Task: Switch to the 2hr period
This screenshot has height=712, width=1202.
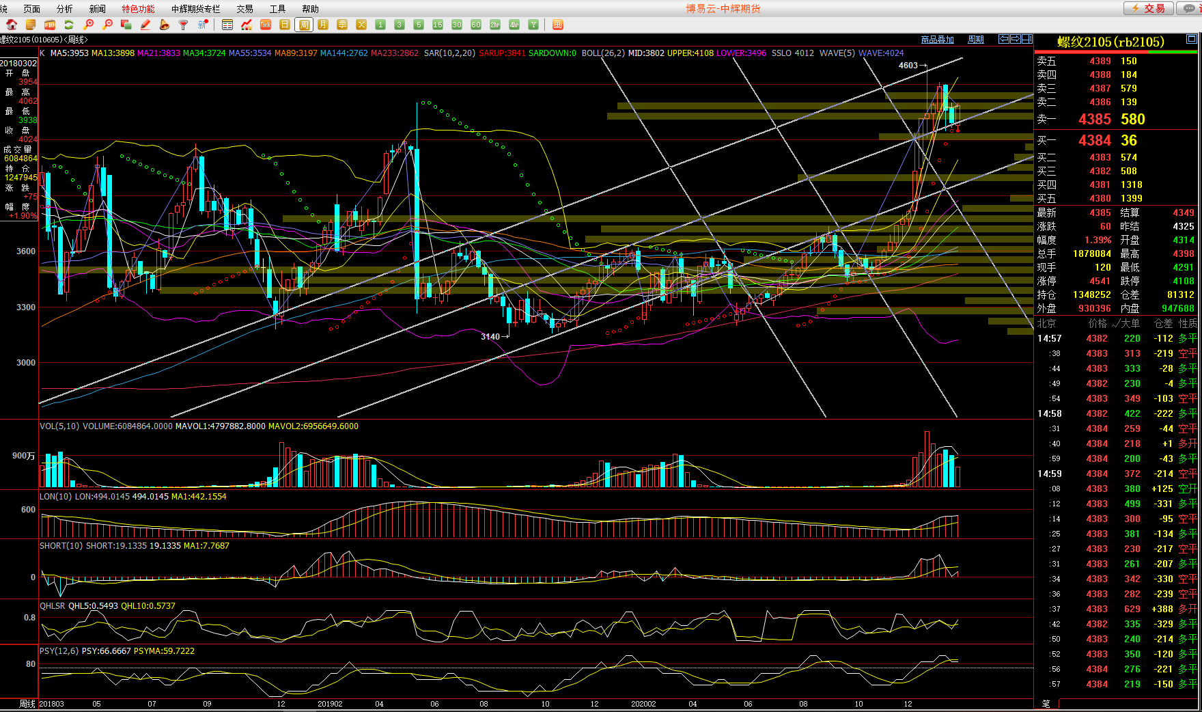Action: click(495, 25)
